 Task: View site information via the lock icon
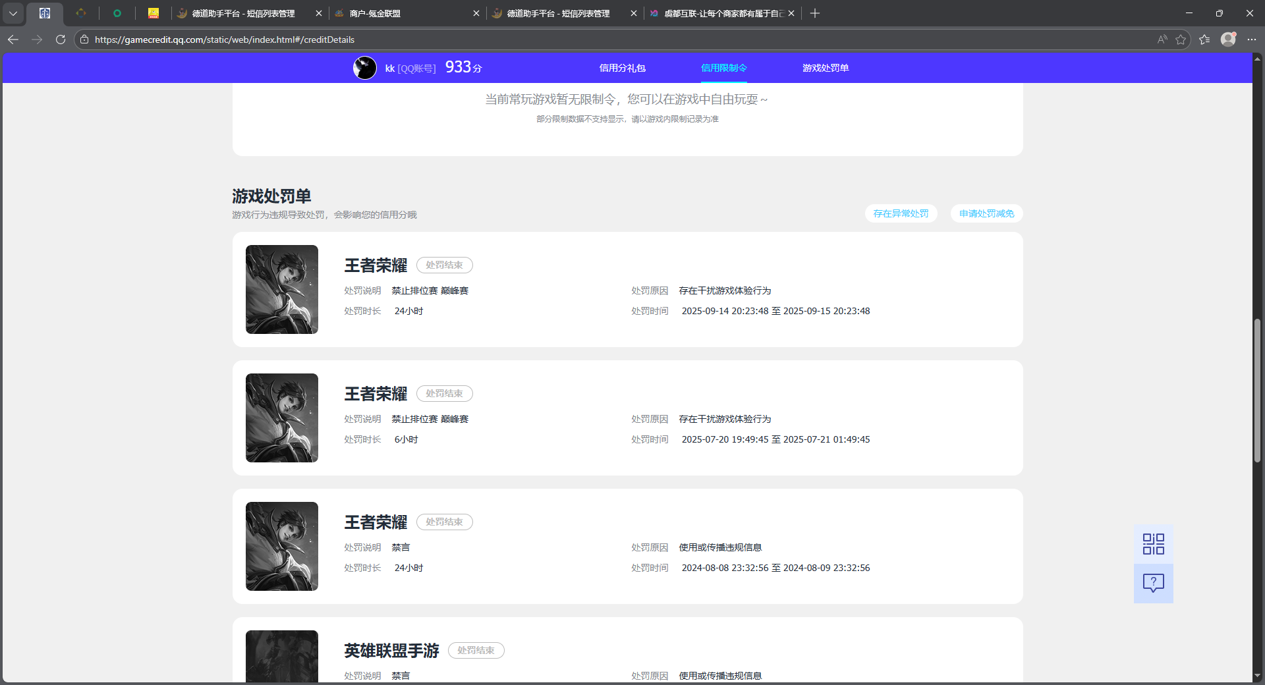click(84, 40)
